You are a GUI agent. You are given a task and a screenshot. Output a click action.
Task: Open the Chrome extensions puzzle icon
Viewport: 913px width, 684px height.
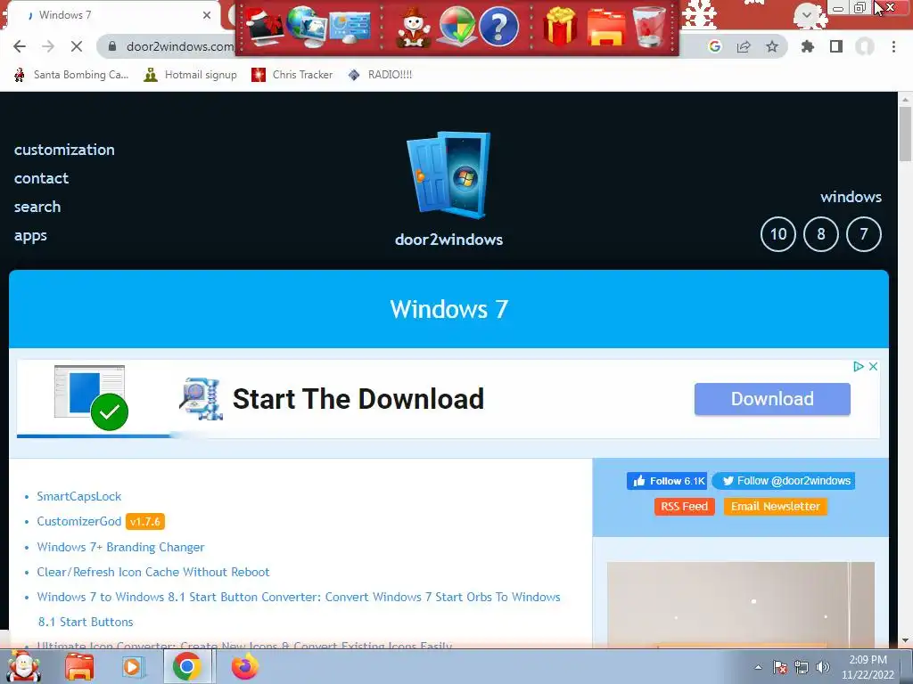pos(807,46)
